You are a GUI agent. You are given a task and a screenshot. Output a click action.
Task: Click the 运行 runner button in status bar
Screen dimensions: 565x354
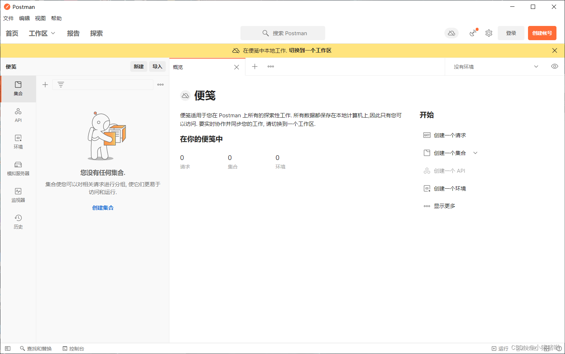click(500, 349)
